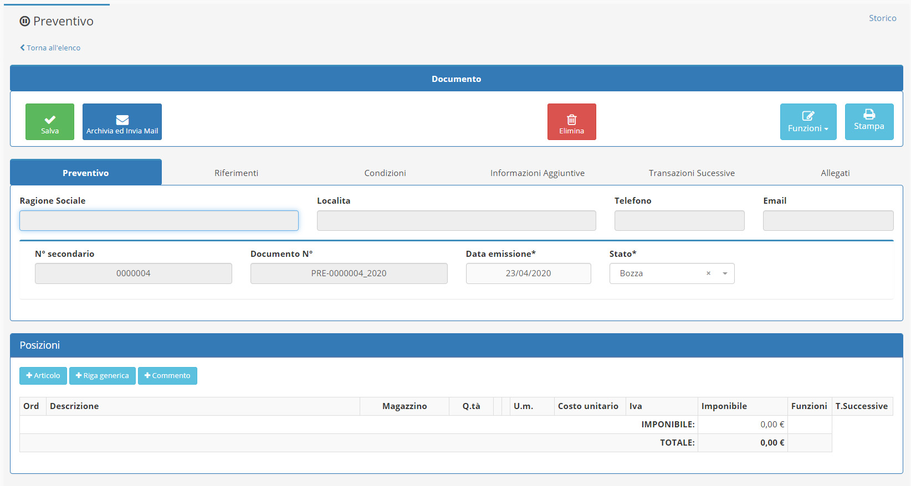The width and height of the screenshot is (911, 486).
Task: Expand the Stato dropdown arrow
Action: [x=725, y=273]
